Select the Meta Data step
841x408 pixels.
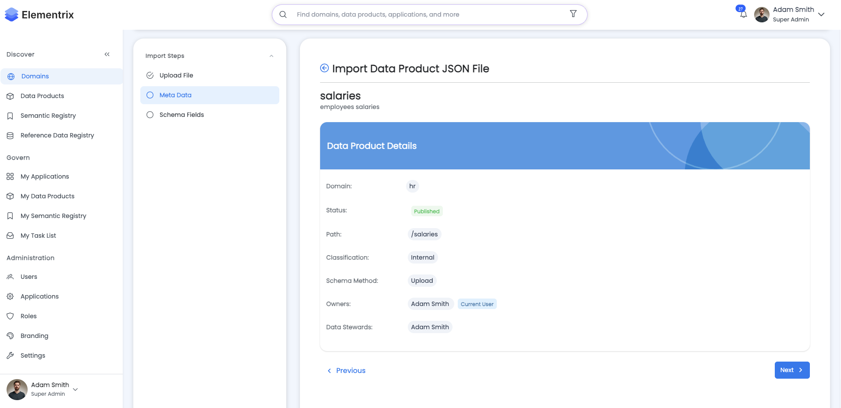point(210,95)
